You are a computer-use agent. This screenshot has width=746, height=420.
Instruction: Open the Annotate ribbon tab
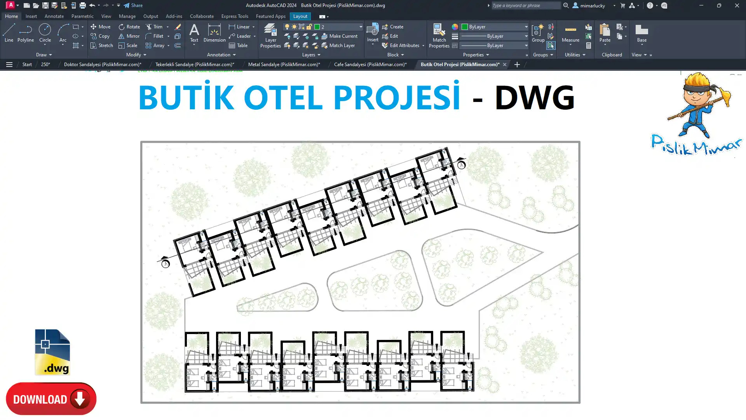tap(54, 16)
